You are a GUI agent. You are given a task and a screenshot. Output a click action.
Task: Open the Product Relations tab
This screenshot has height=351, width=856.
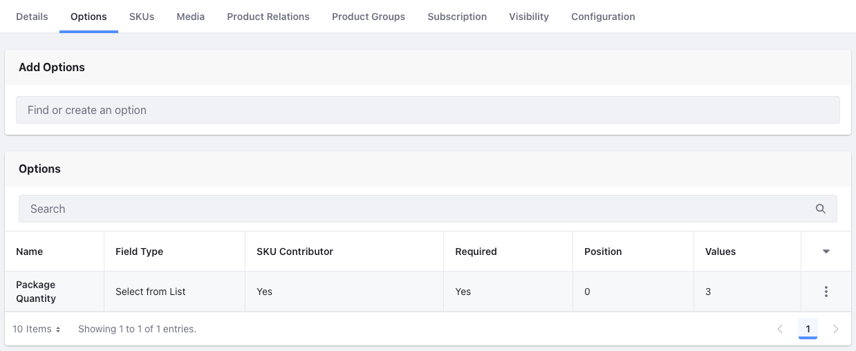pyautogui.click(x=268, y=17)
